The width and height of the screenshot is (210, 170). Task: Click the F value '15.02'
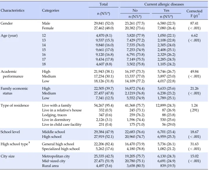coord(194,156)
